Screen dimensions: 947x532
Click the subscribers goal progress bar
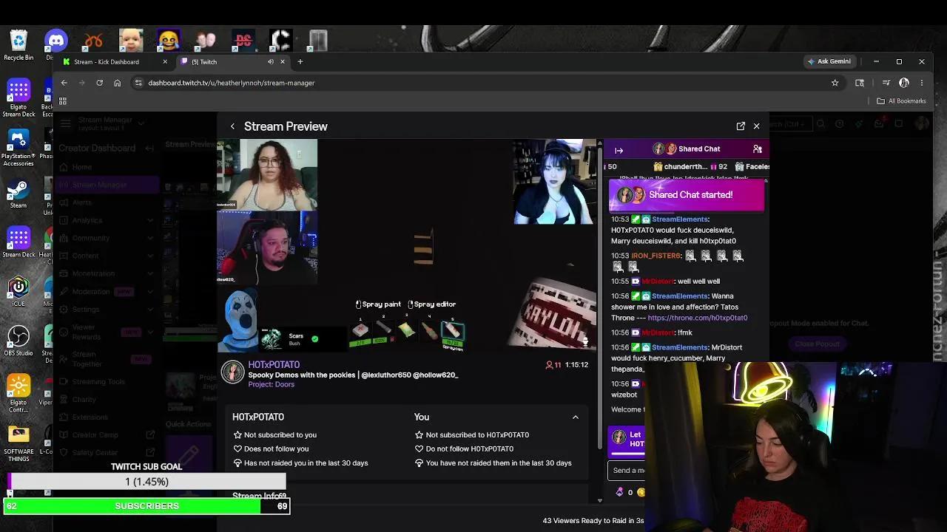click(x=146, y=506)
